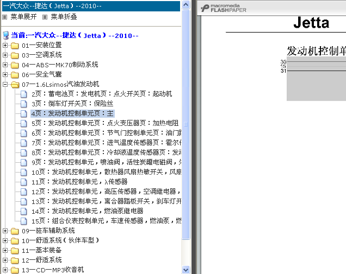Expand the 13一CD一MP3收音机 folder node
The image size is (346, 274).
(x=5, y=270)
